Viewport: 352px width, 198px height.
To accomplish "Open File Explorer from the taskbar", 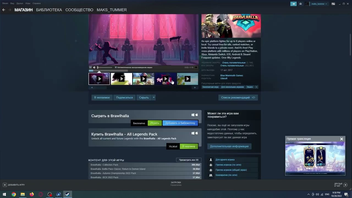I will pyautogui.click(x=23, y=194).
